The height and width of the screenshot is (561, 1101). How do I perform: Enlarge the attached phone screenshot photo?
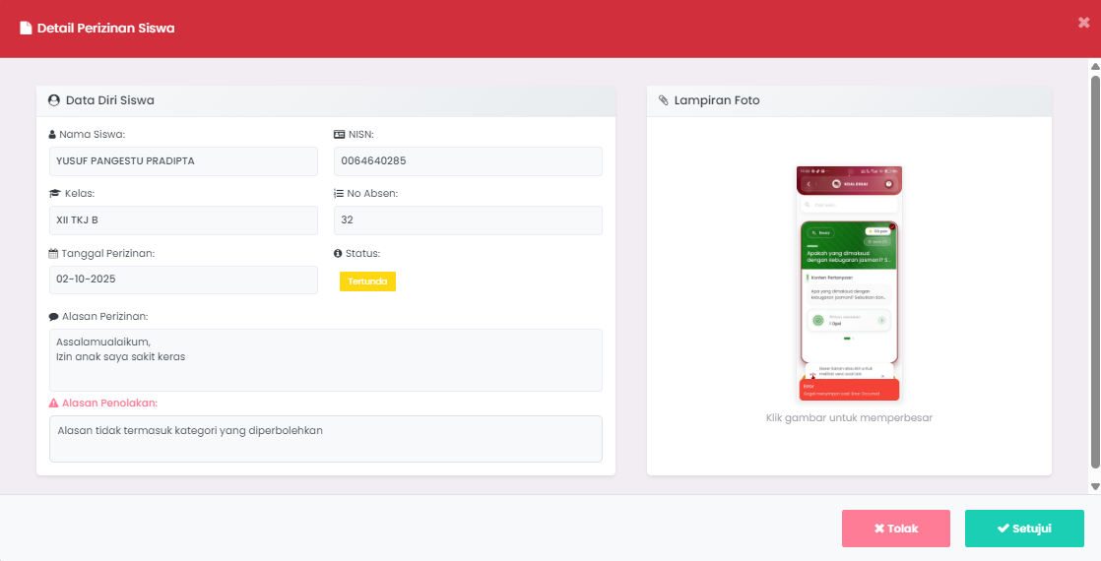tap(849, 283)
